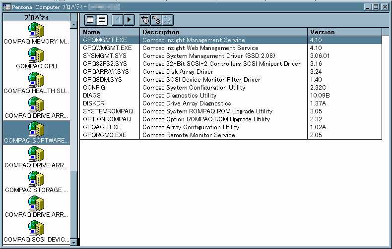Click 'Compaq Insight Management Service' description

coord(194,40)
